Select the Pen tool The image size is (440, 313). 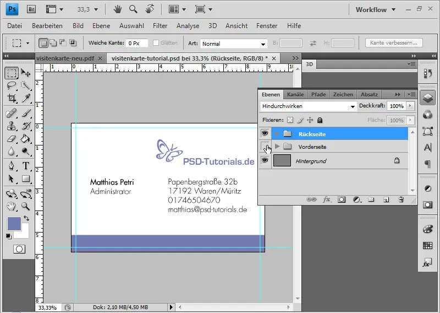(12, 166)
